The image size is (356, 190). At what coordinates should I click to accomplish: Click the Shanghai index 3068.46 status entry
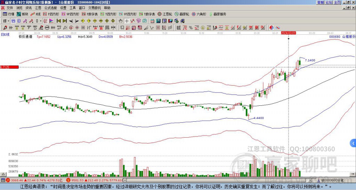(34, 180)
